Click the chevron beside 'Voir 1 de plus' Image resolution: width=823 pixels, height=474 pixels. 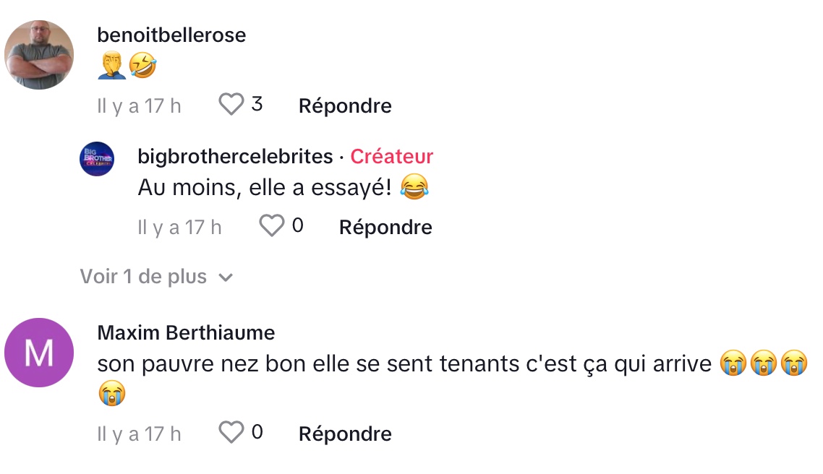coord(226,277)
